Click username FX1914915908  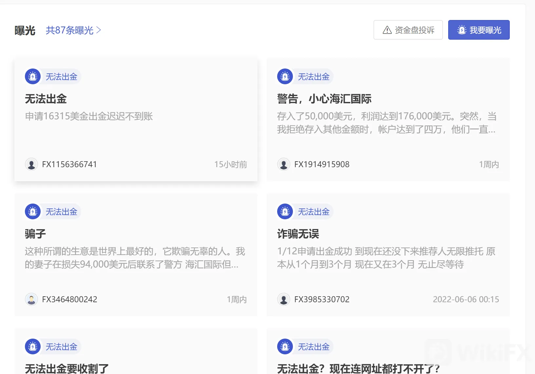(322, 164)
